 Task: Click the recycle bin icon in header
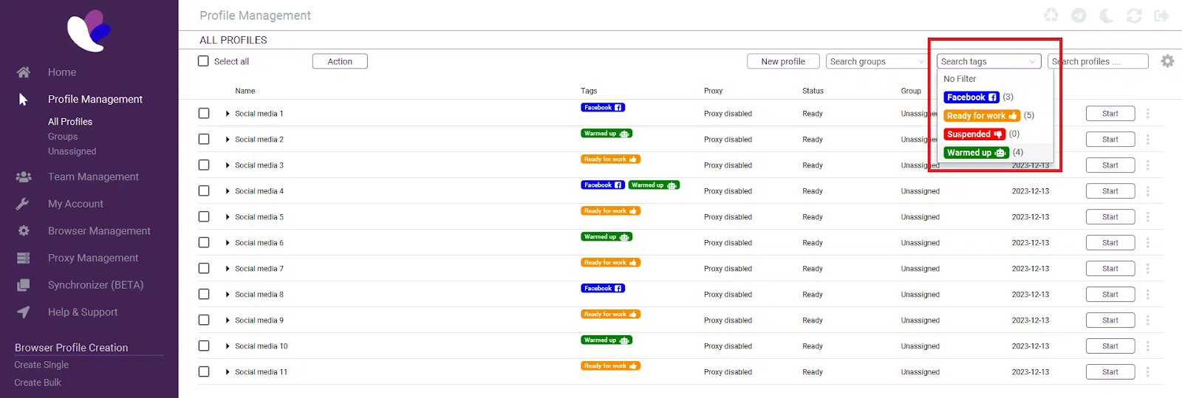click(1051, 16)
